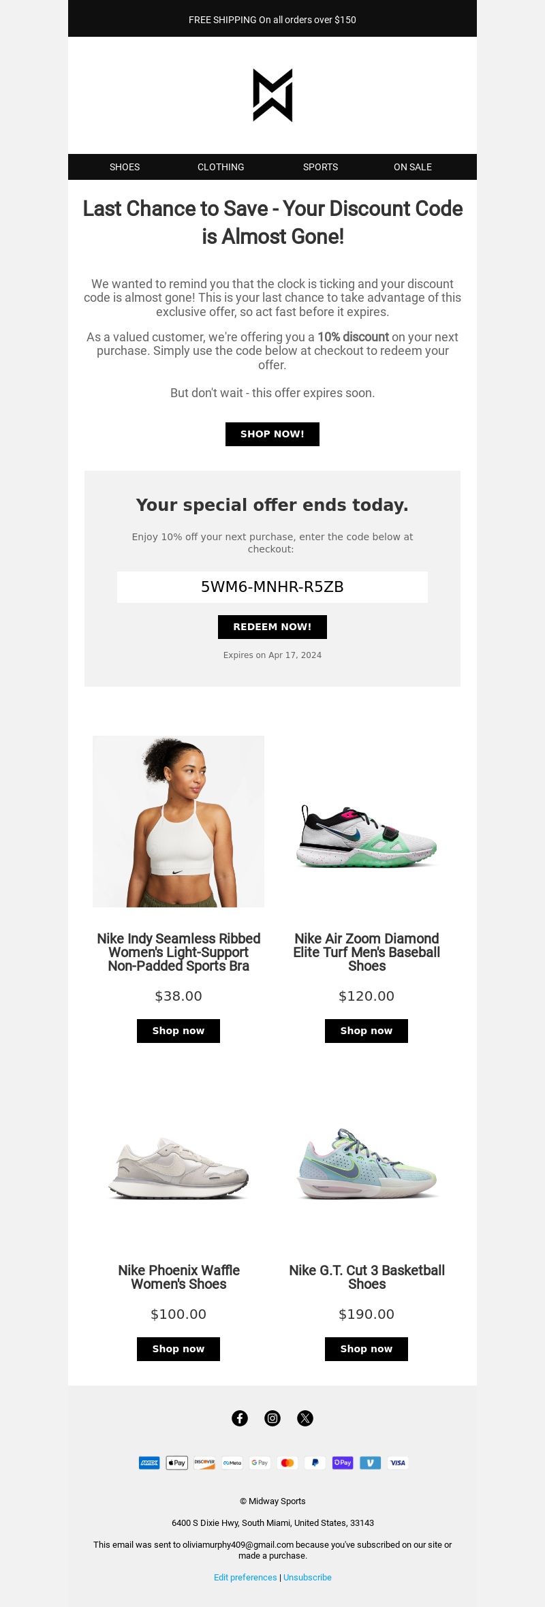Open the Instagram social icon
This screenshot has width=545, height=1607.
click(x=272, y=1418)
